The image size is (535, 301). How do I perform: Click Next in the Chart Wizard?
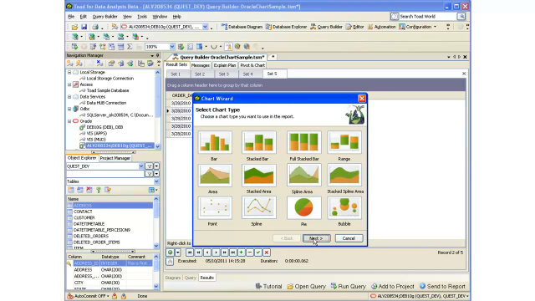pos(316,238)
